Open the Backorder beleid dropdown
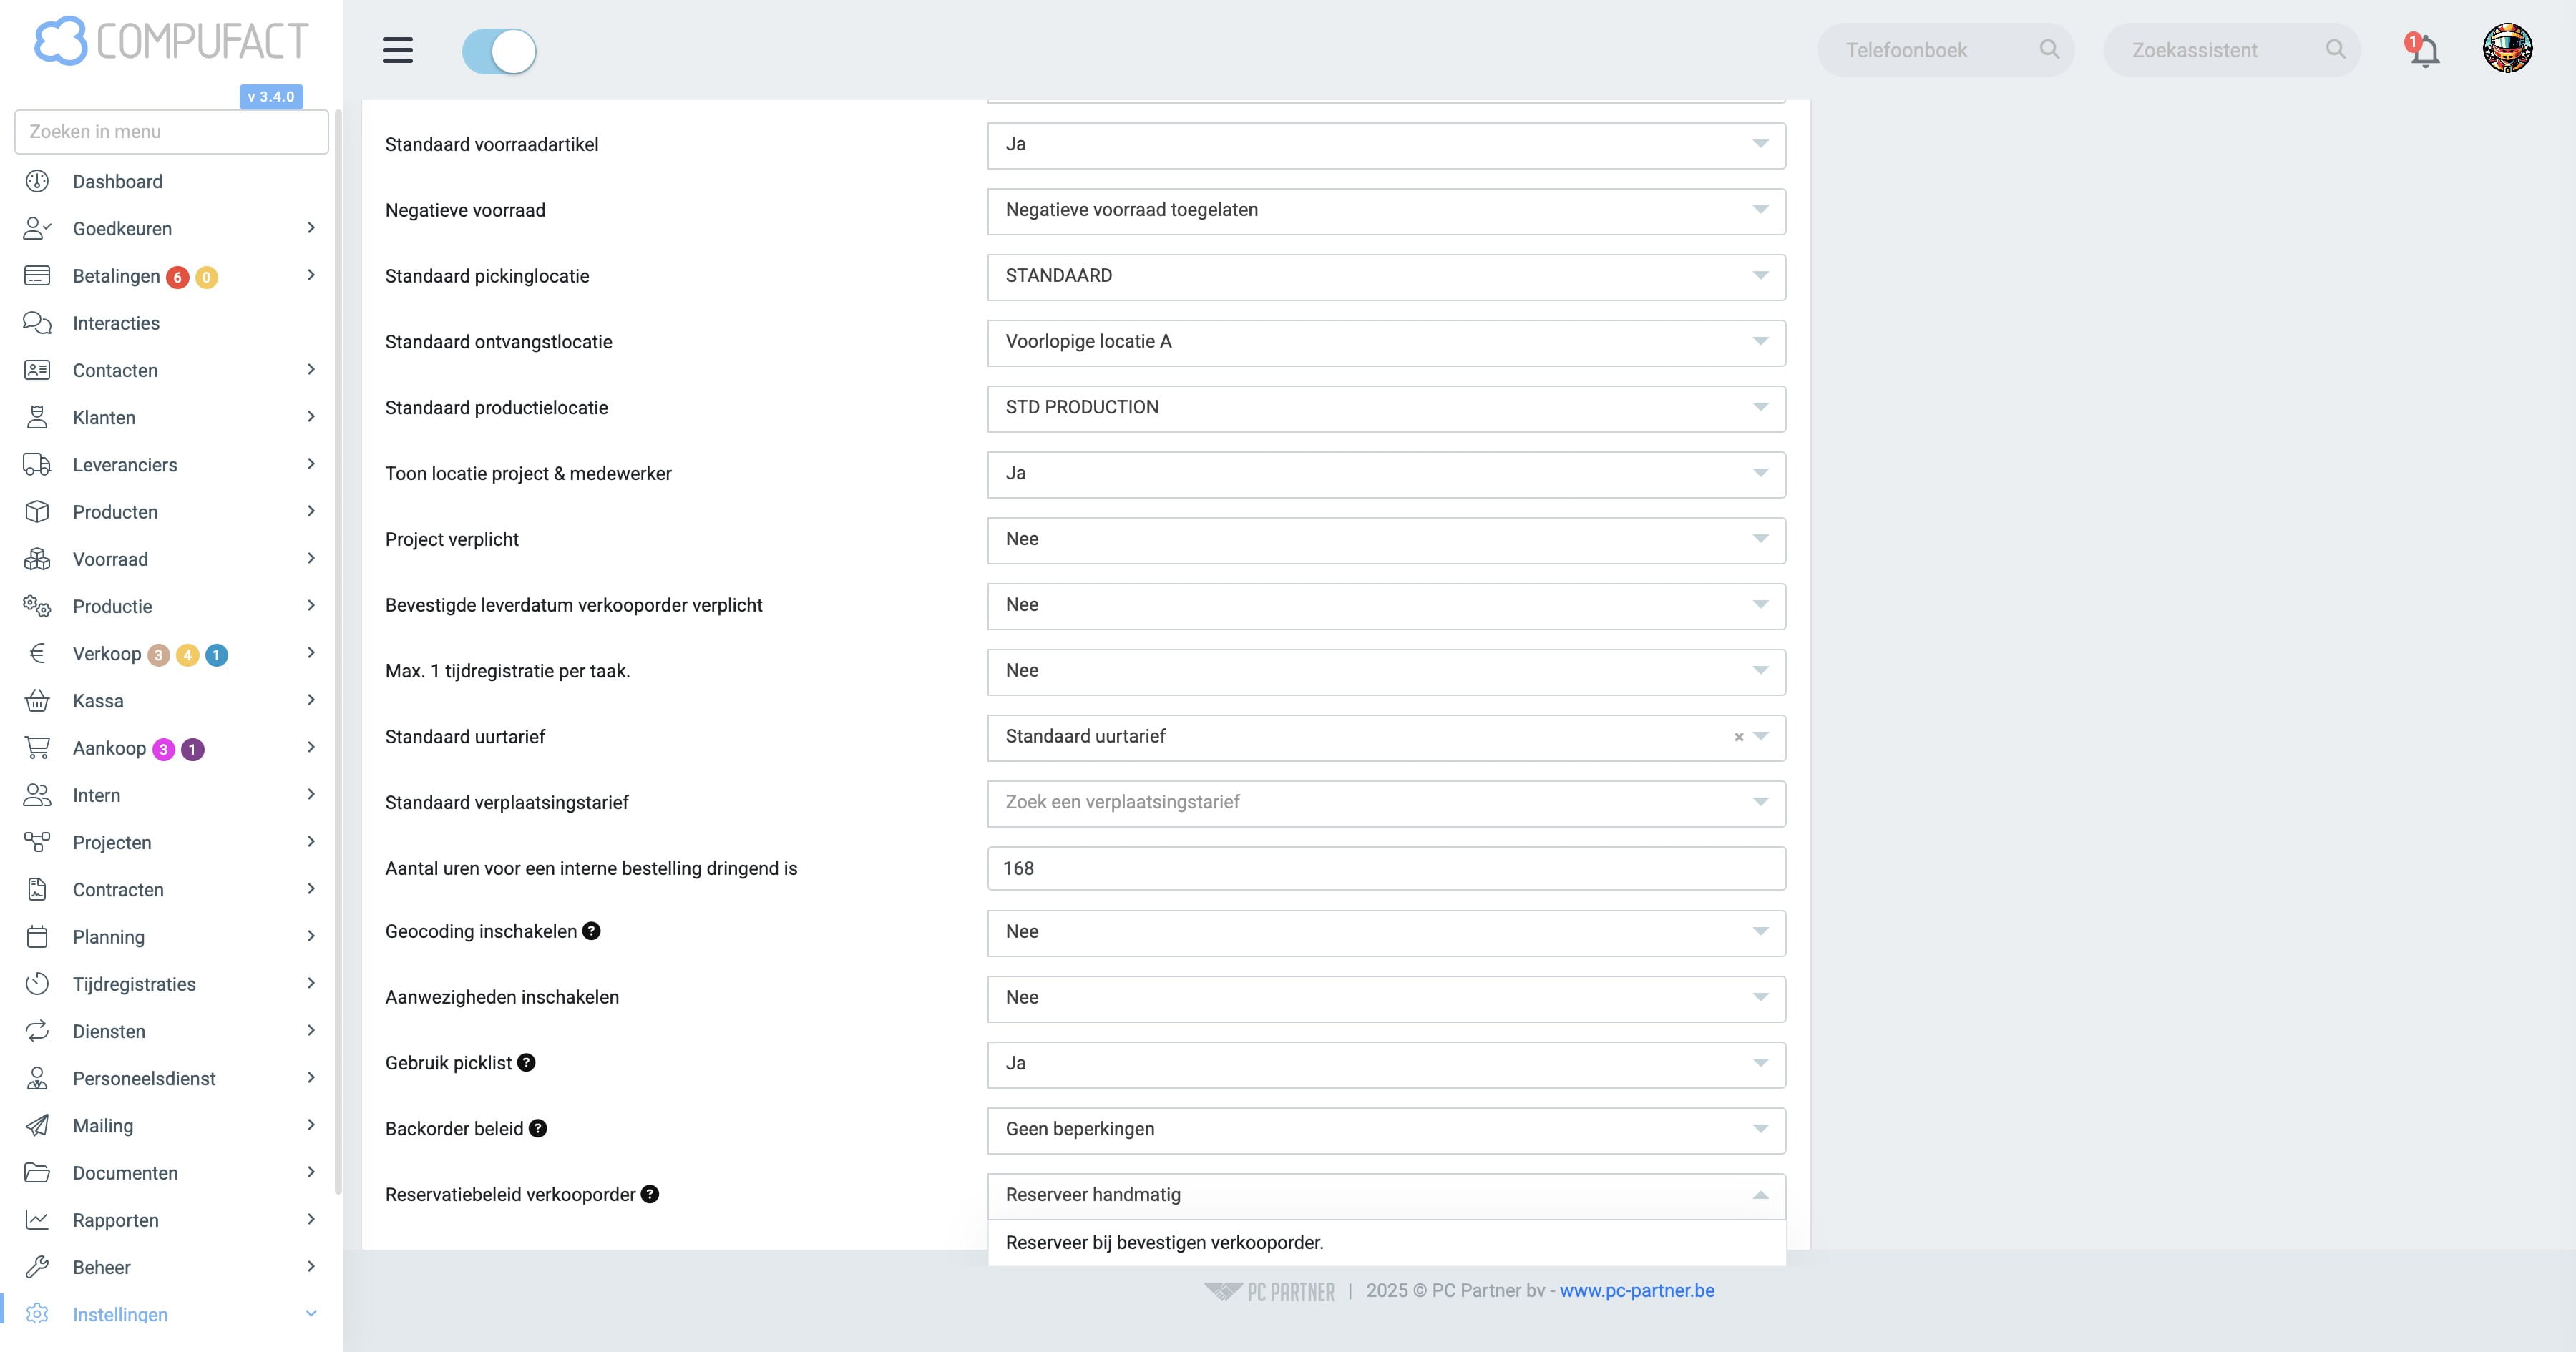Image resolution: width=2576 pixels, height=1352 pixels. (x=1386, y=1131)
